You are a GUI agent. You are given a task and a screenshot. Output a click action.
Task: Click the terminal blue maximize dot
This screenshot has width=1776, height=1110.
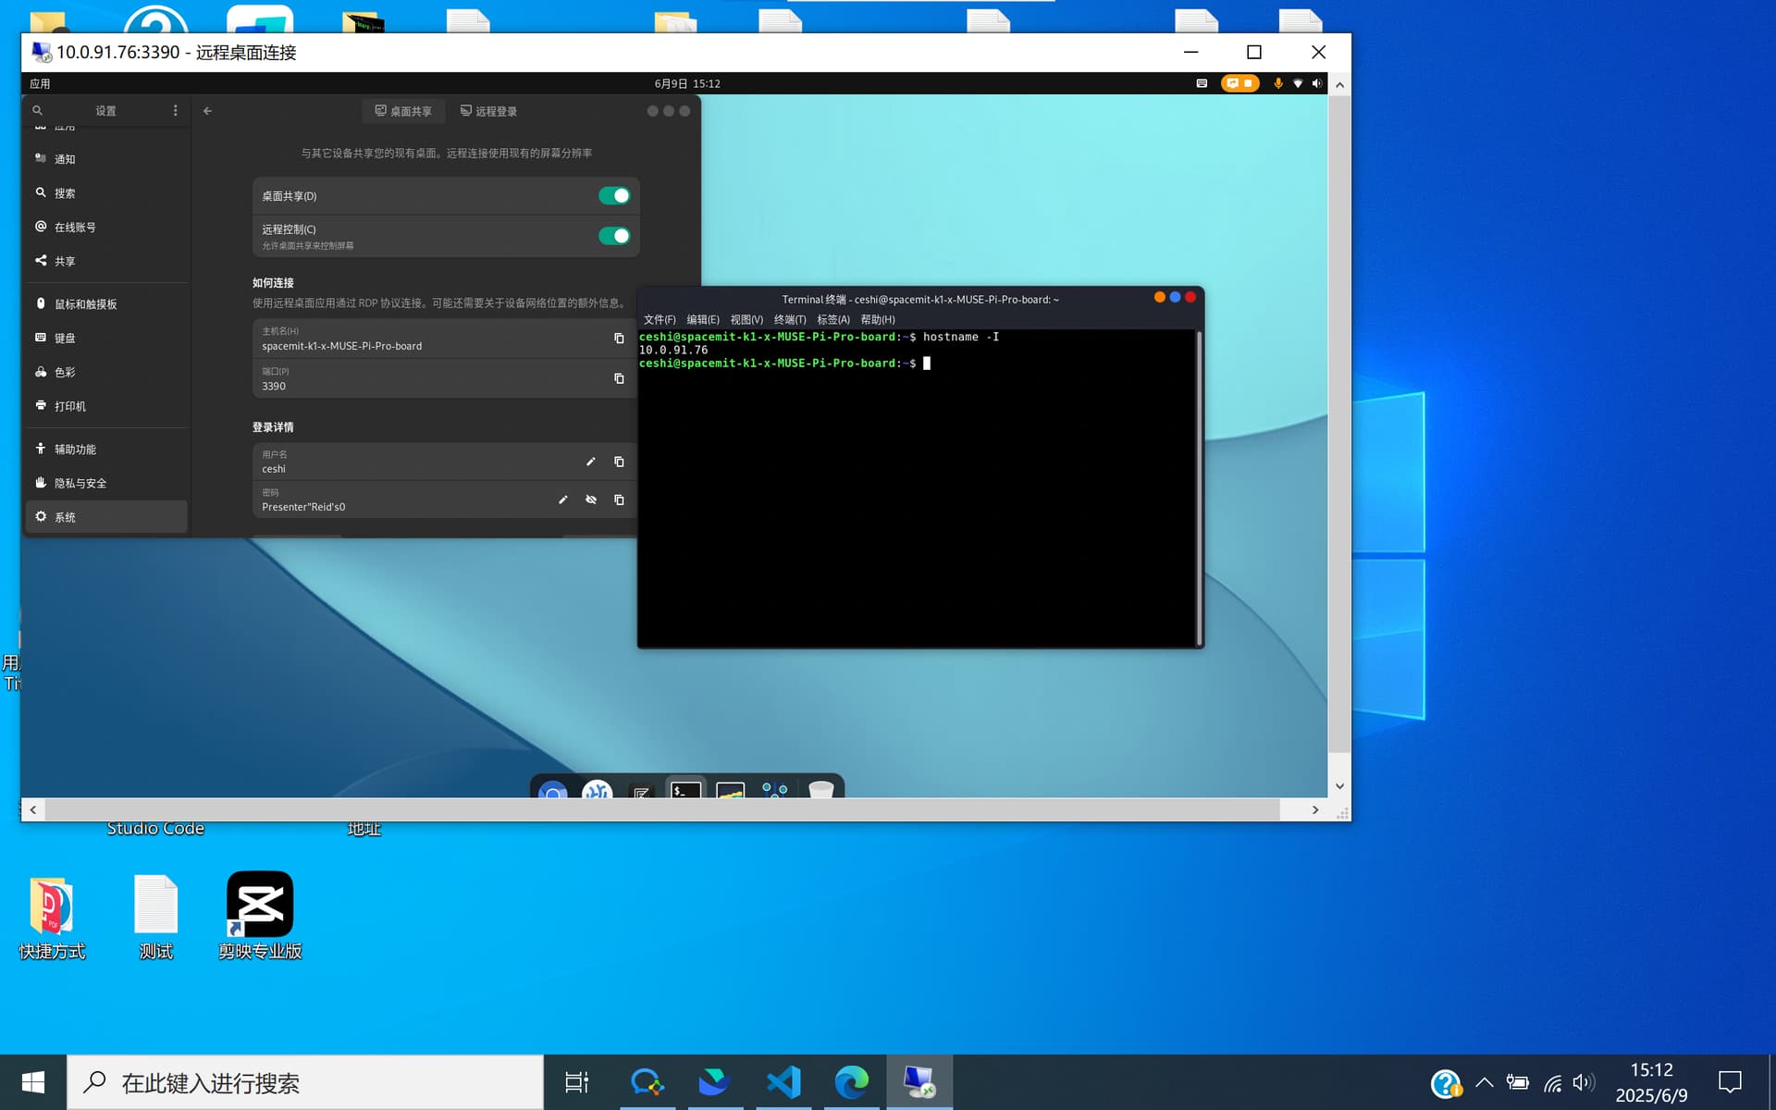tap(1175, 298)
